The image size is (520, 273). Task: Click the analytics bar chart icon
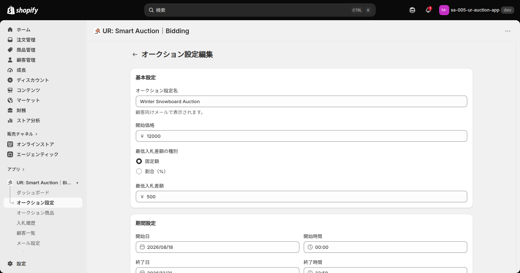tap(10, 120)
